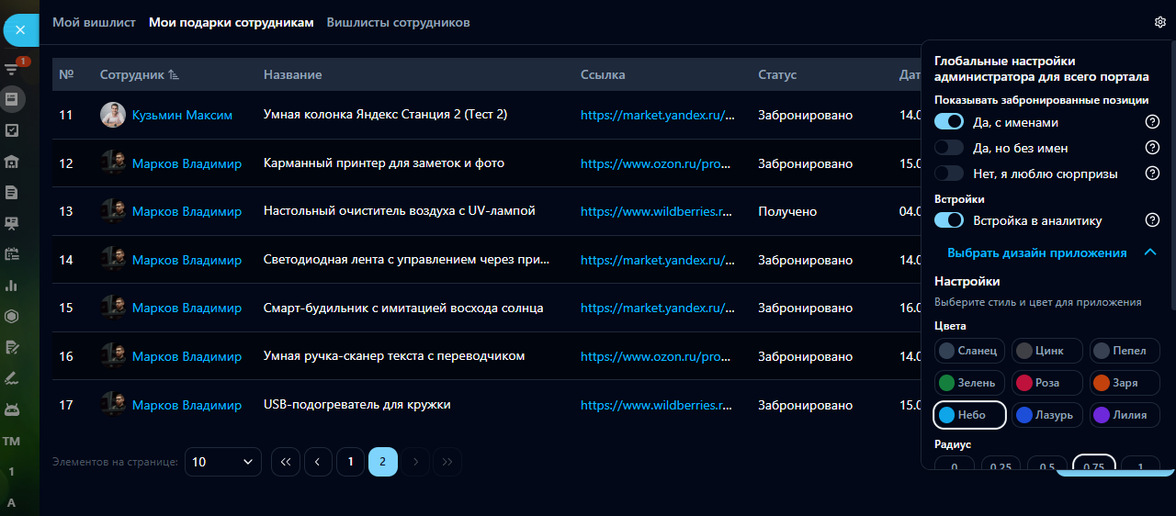The height and width of the screenshot is (516, 1176).
Task: Open Марков Владимир link in row 13
Action: [187, 211]
